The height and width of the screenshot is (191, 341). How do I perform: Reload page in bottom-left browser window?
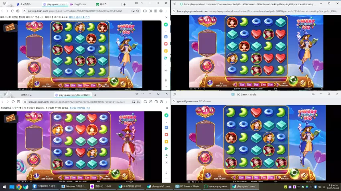pos(13,101)
